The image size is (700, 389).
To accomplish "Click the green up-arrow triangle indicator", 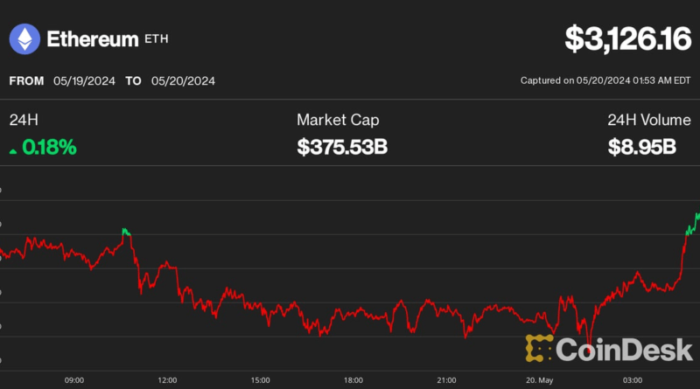I will 13,150.
